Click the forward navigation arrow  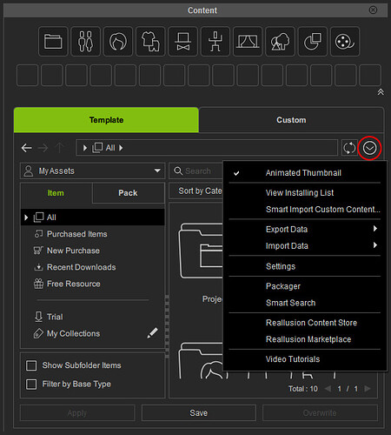pyautogui.click(x=43, y=148)
